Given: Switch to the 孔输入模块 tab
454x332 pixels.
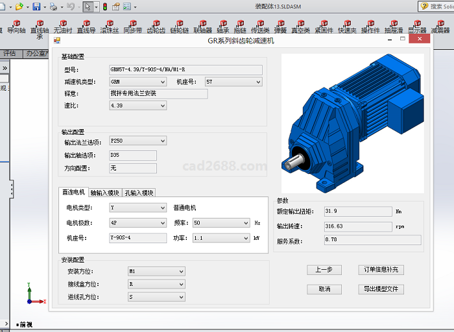Looking at the screenshot, I should [x=139, y=193].
